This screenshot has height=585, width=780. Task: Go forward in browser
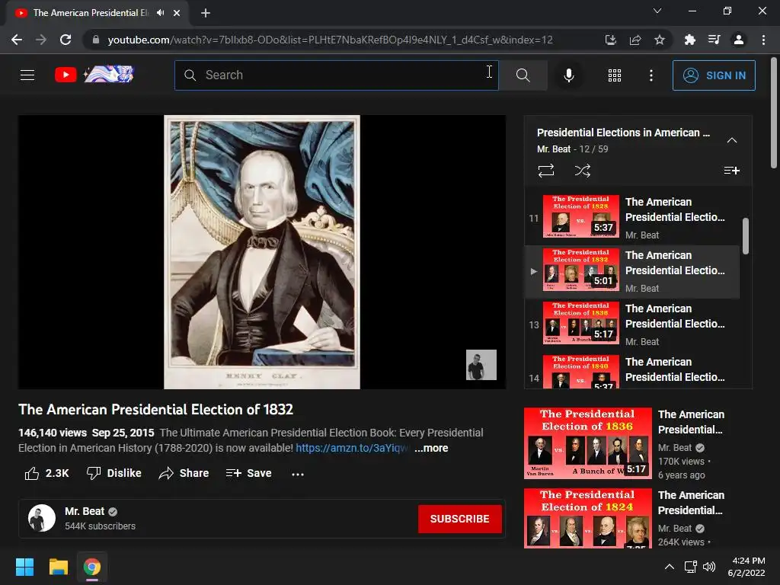pos(41,40)
